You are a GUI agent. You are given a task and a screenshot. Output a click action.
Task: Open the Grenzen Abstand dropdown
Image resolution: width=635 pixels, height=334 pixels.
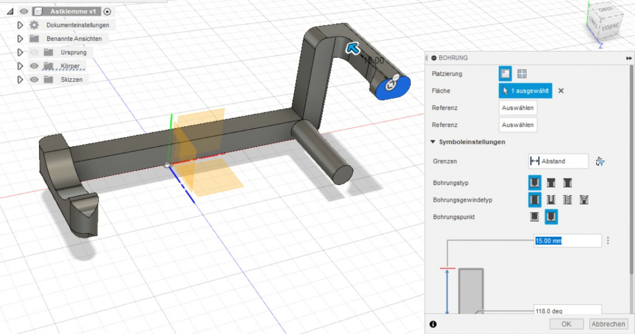click(558, 162)
